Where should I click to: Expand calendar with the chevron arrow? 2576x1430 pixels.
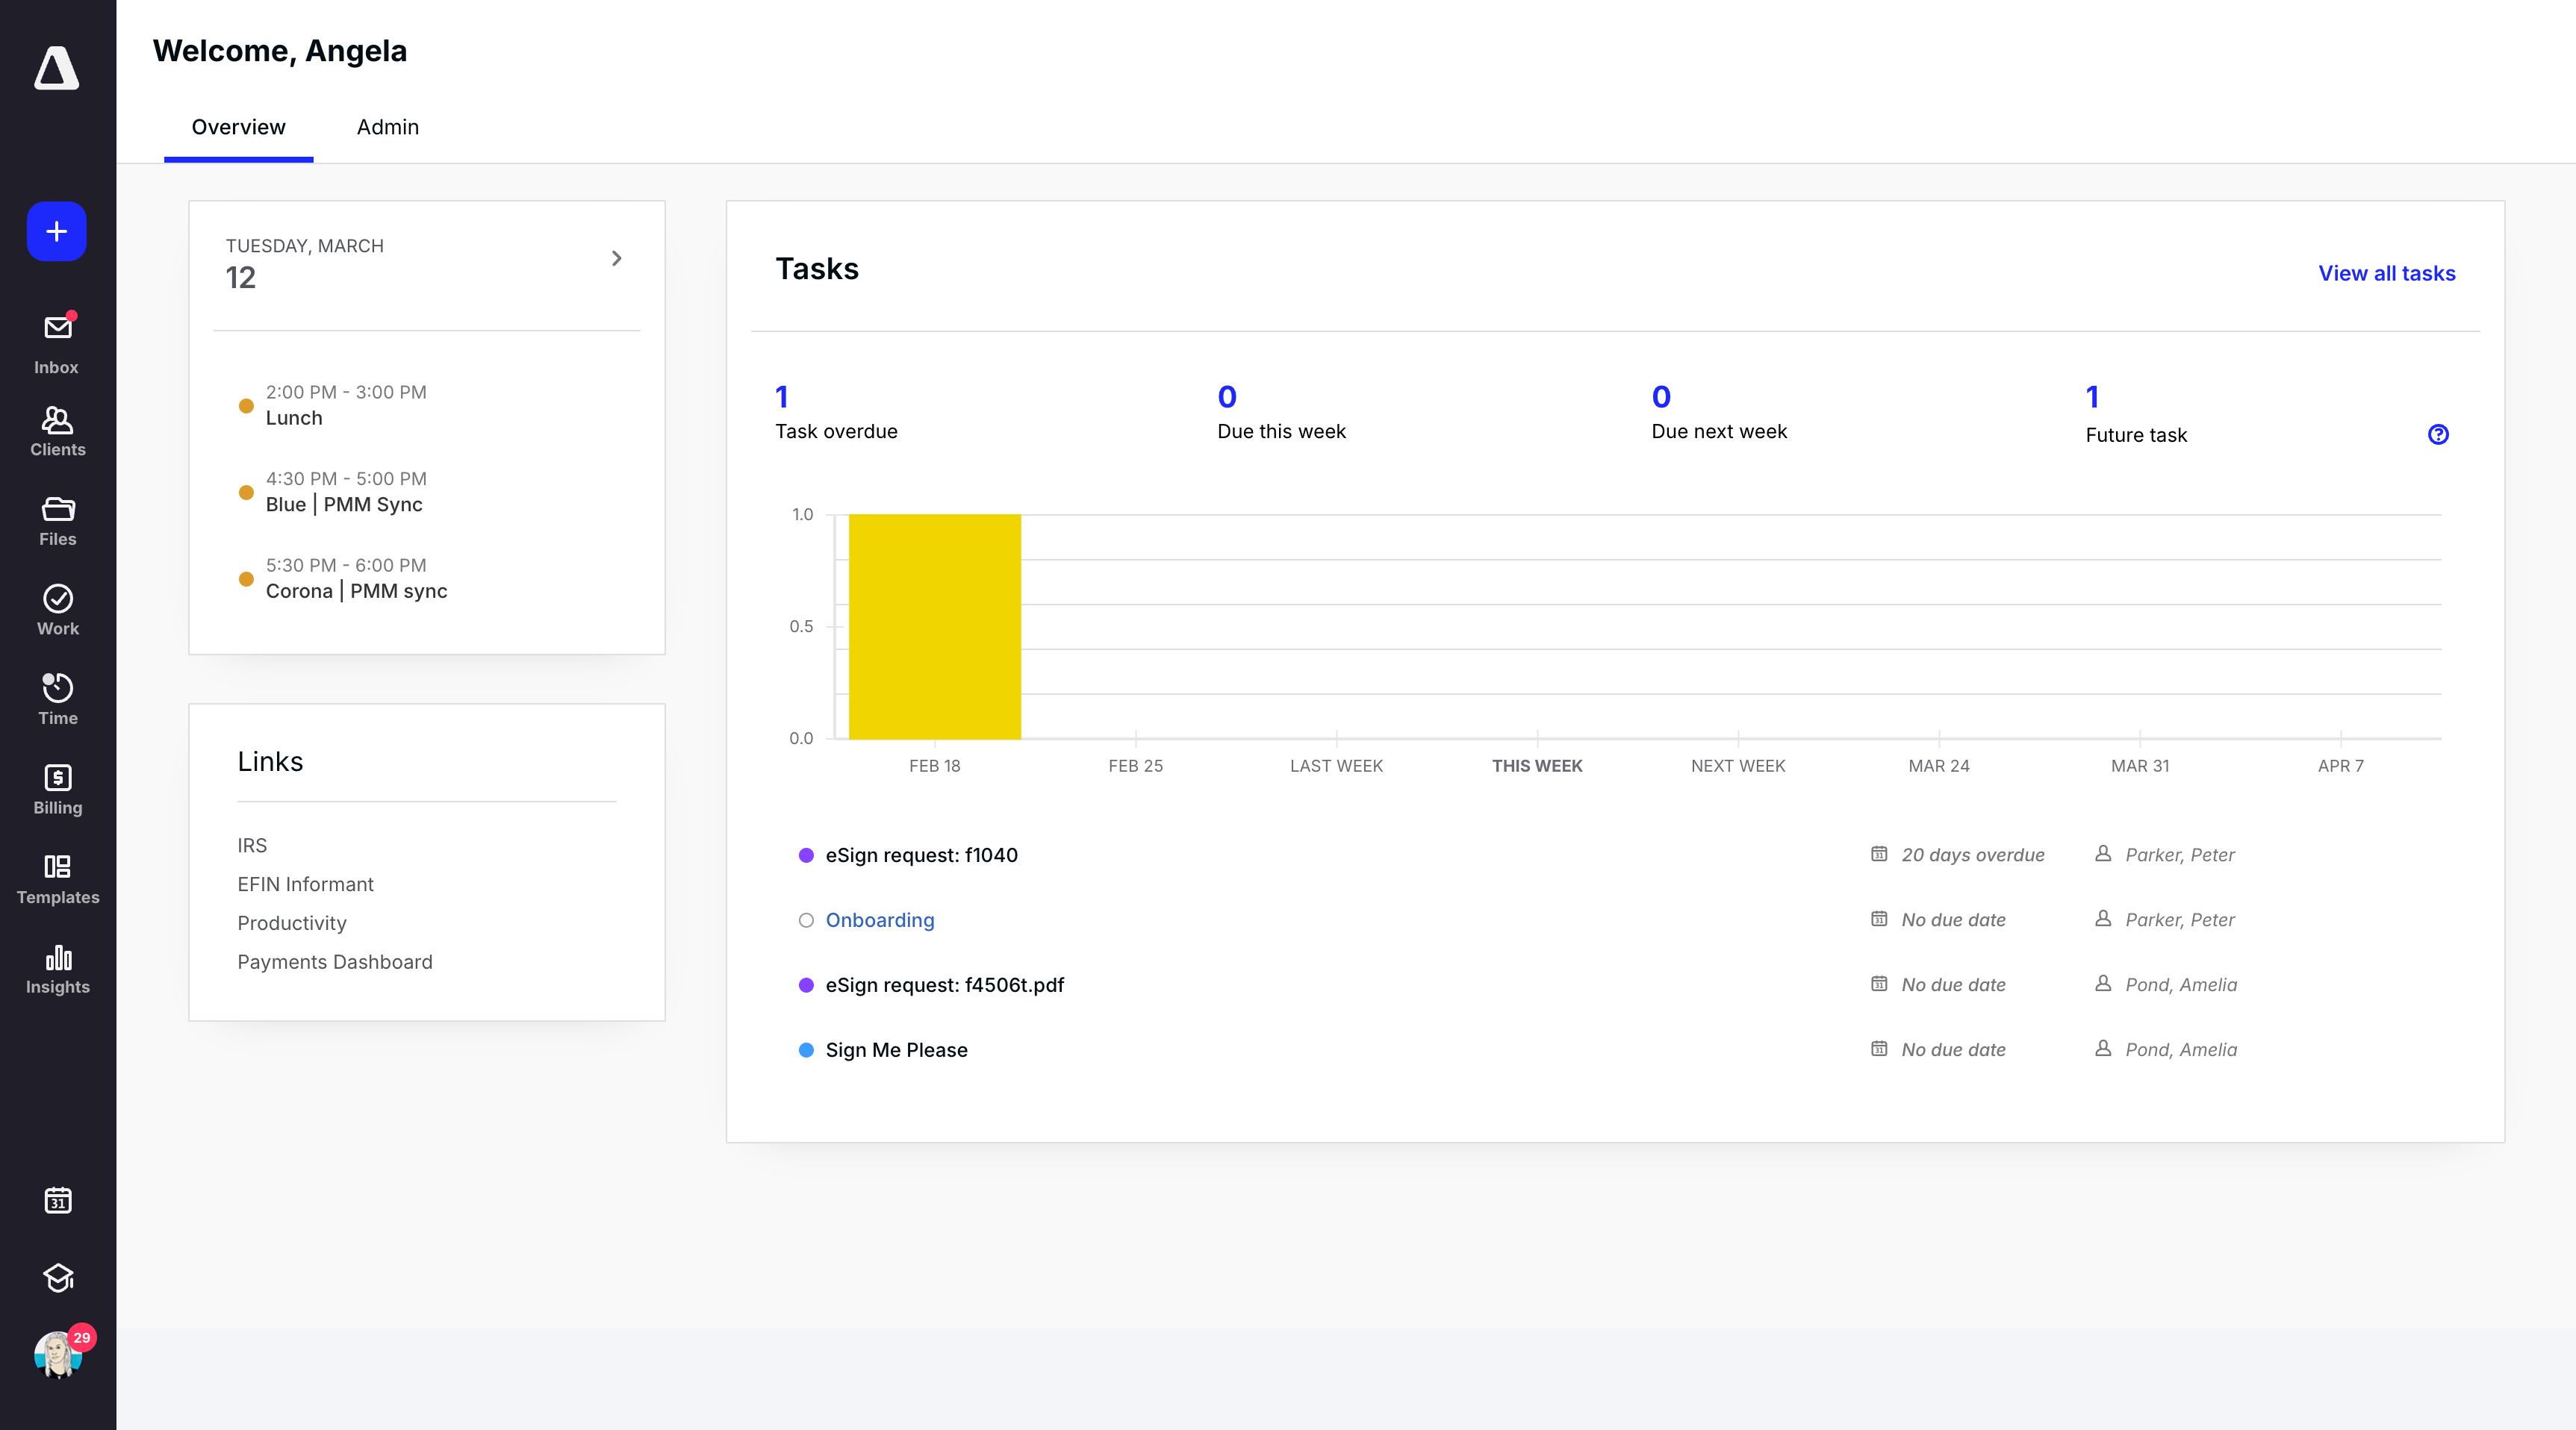(x=616, y=259)
